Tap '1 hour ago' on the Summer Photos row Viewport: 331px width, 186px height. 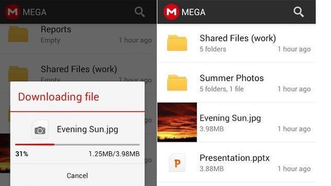tap(294, 89)
